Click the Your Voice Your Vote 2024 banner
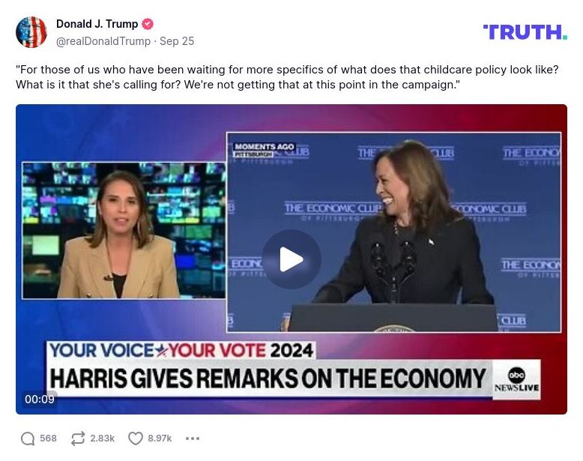 click(181, 351)
